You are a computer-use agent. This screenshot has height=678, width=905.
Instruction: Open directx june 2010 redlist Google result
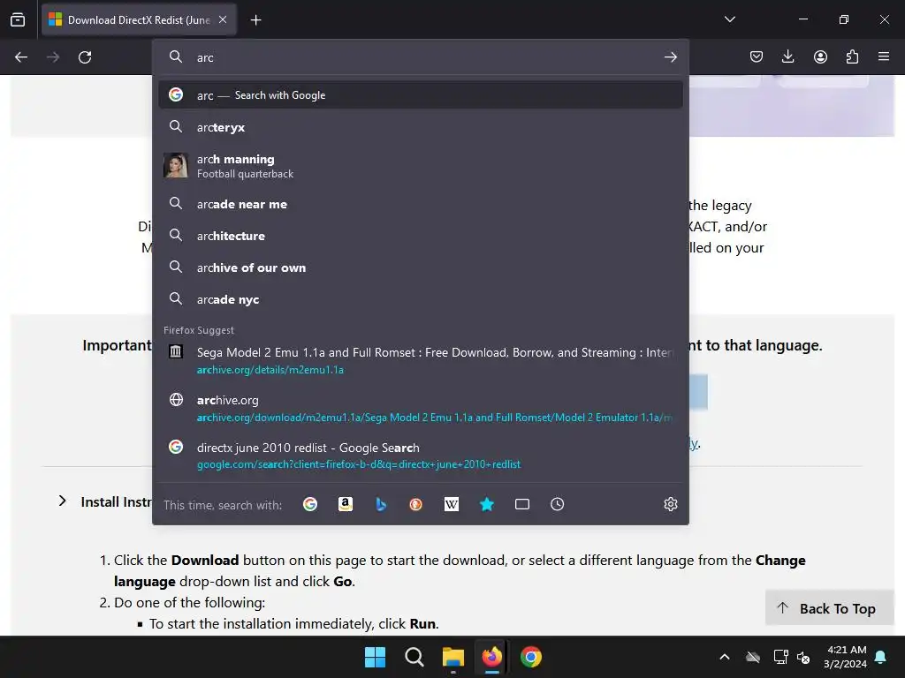[420, 456]
